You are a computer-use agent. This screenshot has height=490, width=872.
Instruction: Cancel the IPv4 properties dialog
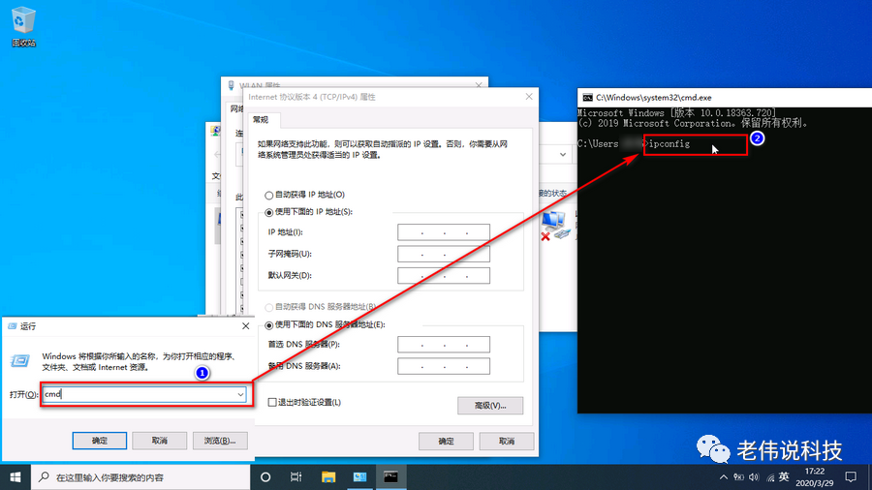coord(507,442)
